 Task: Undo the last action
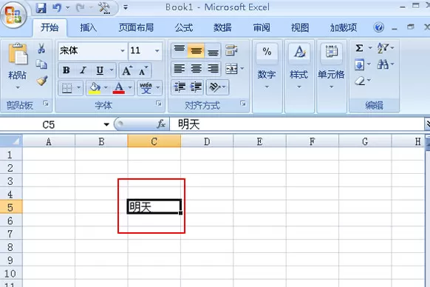pos(57,8)
